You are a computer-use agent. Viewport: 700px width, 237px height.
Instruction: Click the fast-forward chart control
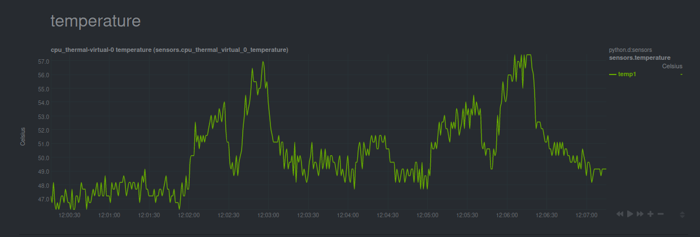coord(640,214)
